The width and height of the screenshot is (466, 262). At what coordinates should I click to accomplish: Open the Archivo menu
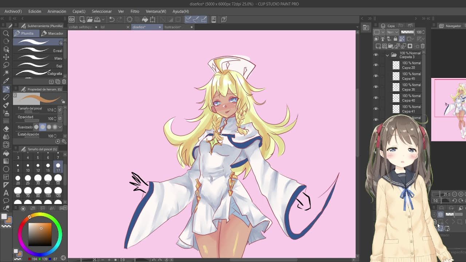(13, 11)
